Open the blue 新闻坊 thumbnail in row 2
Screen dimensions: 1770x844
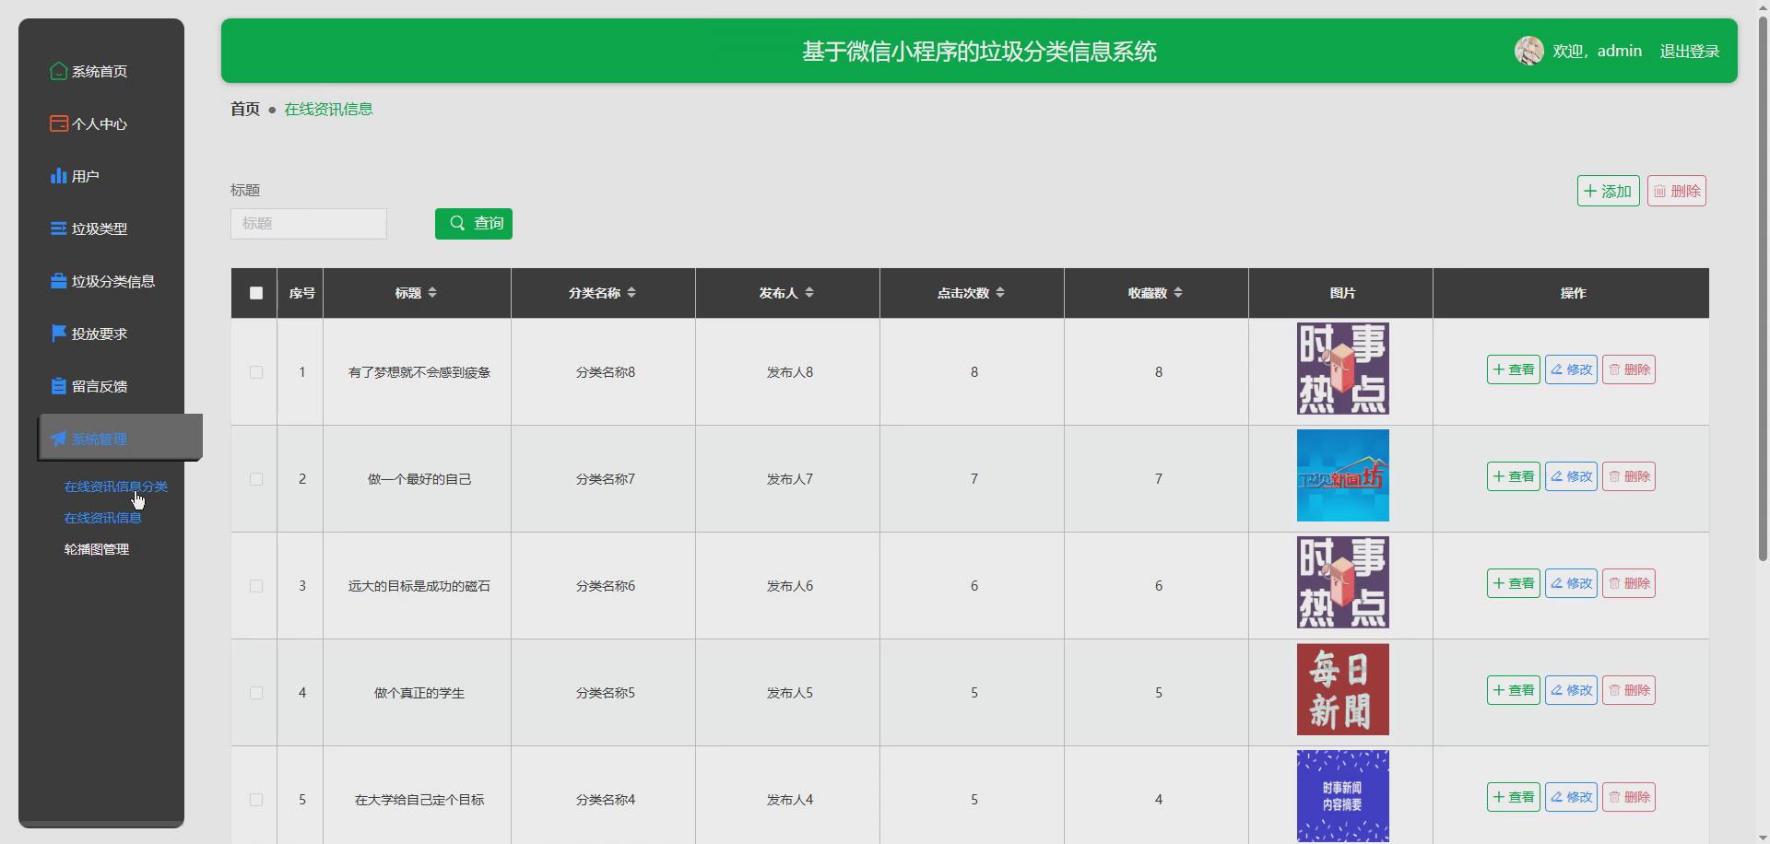tap(1342, 475)
